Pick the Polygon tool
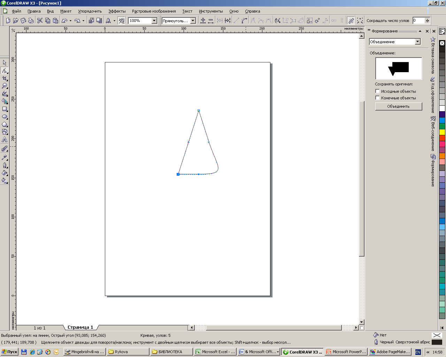446x357 pixels. (x=5, y=124)
